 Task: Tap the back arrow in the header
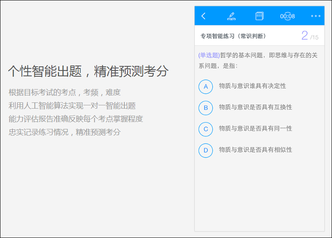(x=203, y=16)
